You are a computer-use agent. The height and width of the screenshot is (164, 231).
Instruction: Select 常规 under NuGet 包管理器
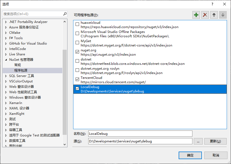(18, 65)
